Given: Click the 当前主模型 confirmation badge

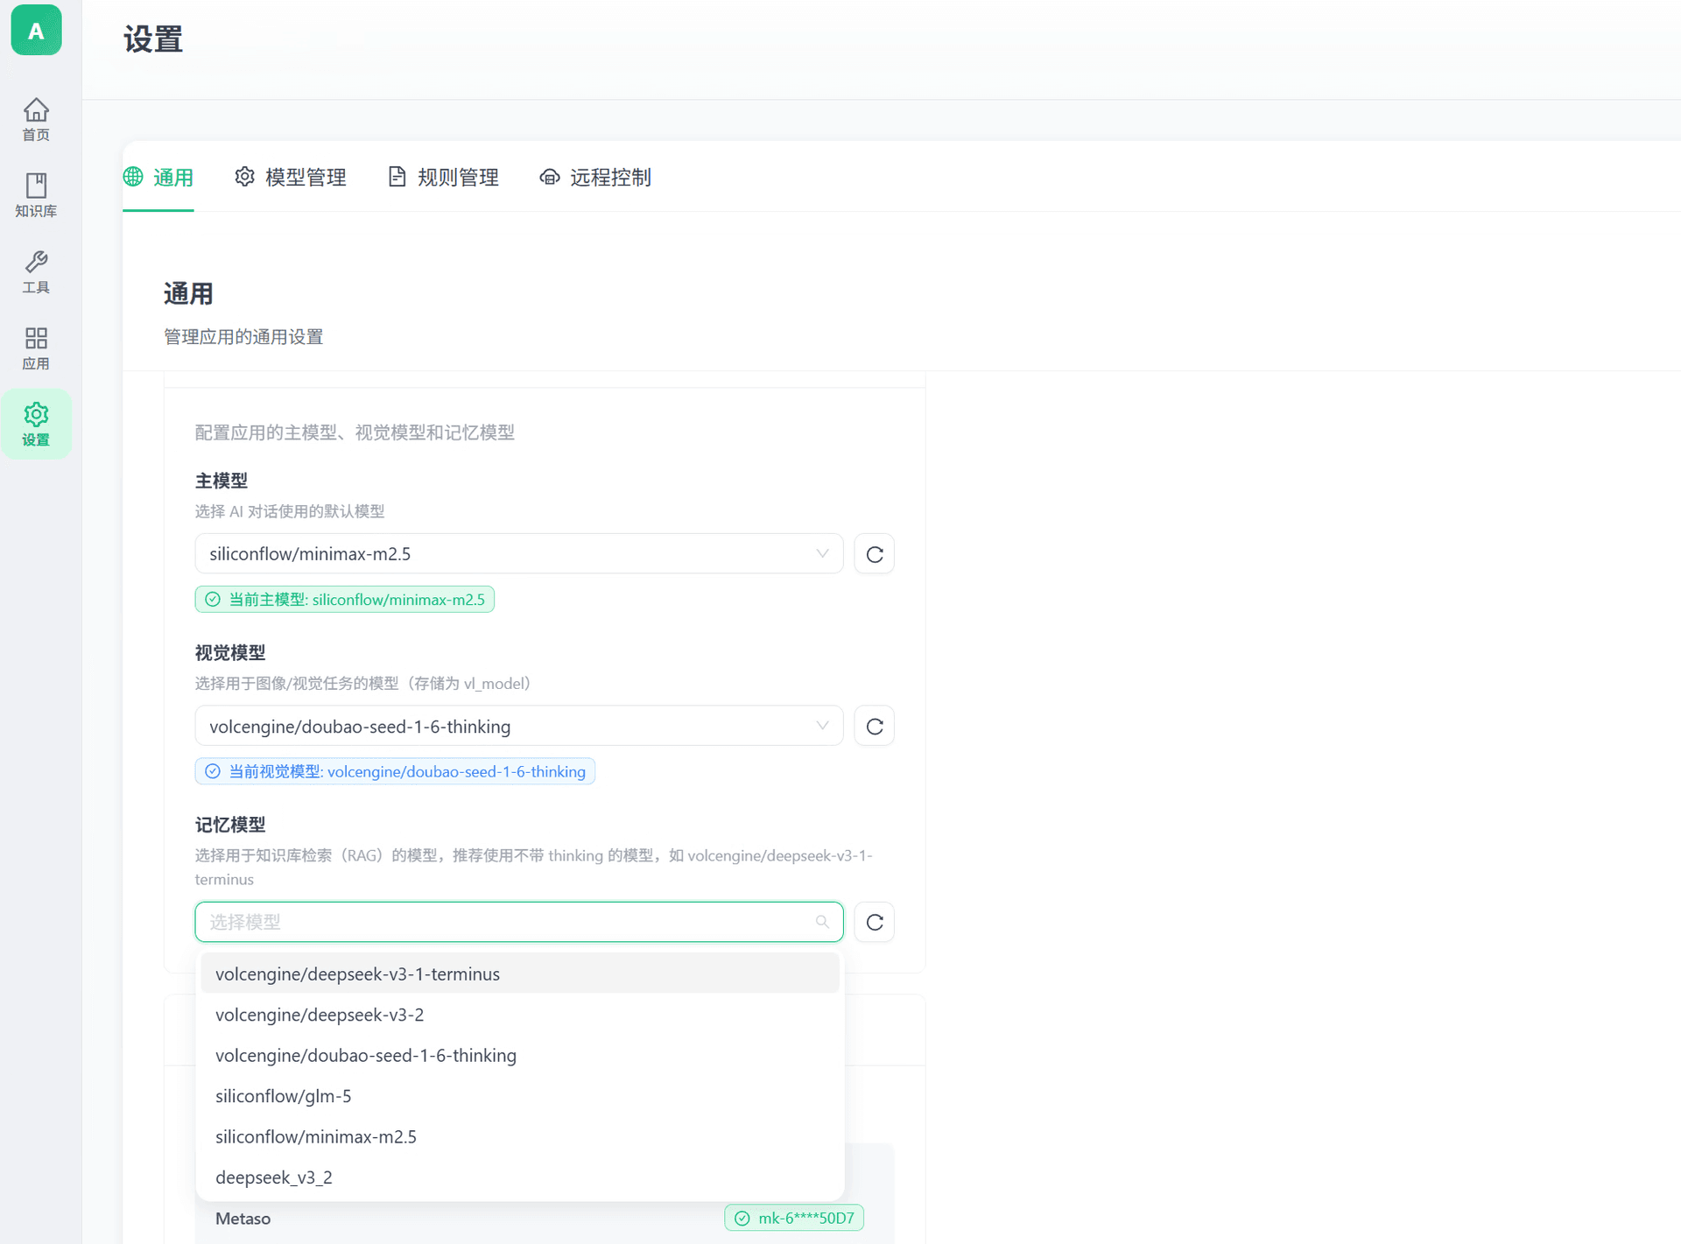Looking at the screenshot, I should (x=344, y=599).
